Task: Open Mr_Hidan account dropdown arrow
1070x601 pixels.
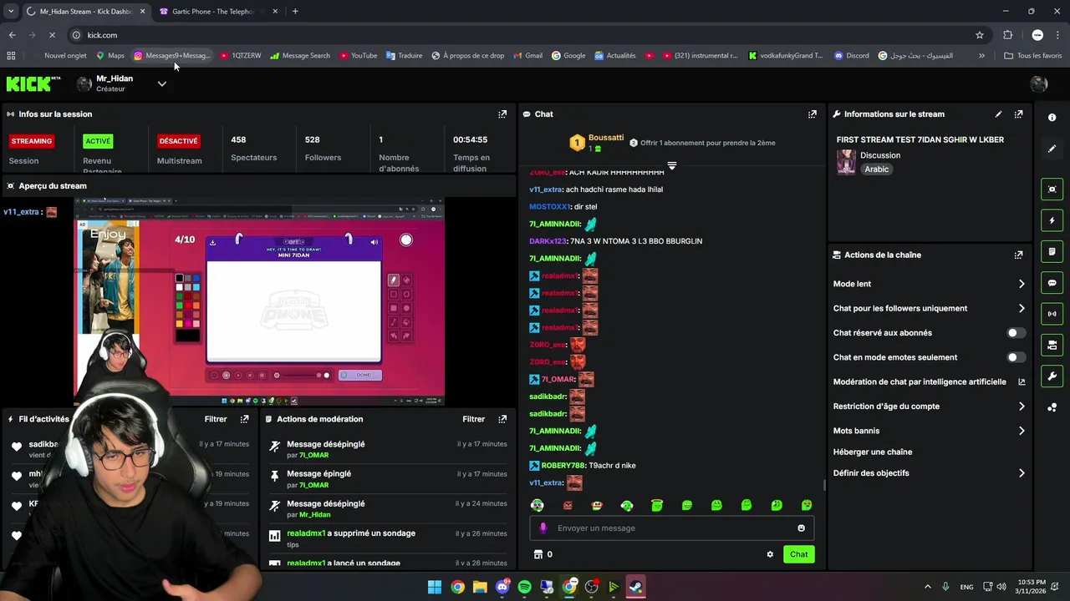Action: tap(161, 83)
